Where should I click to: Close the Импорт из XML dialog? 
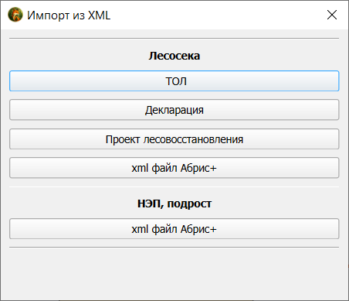332,15
